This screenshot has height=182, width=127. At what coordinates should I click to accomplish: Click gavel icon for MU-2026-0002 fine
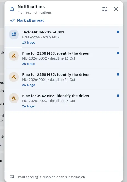click(x=14, y=56)
